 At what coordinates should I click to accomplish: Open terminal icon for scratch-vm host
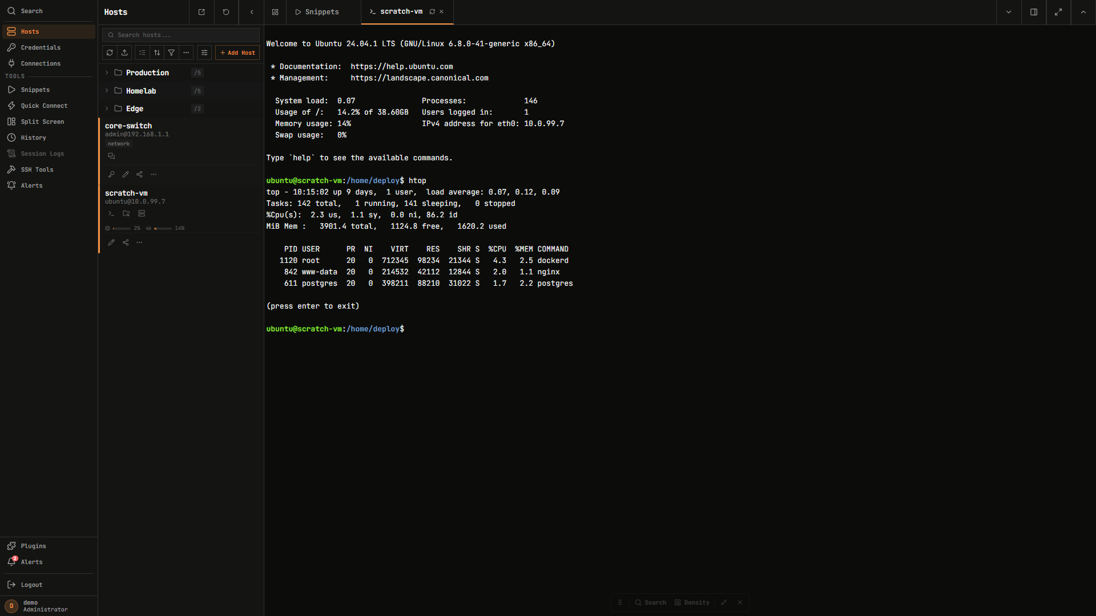point(111,213)
